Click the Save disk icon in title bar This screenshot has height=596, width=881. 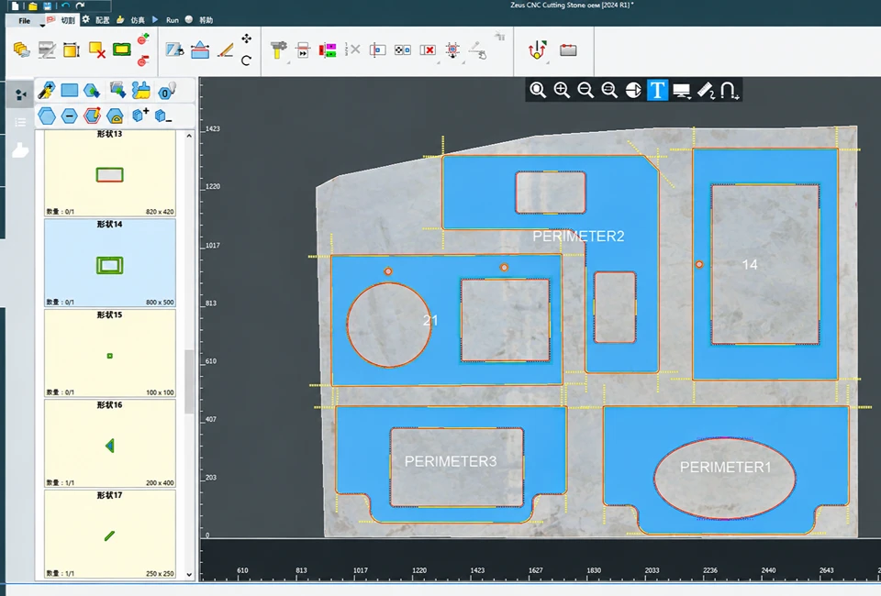pyautogui.click(x=47, y=6)
